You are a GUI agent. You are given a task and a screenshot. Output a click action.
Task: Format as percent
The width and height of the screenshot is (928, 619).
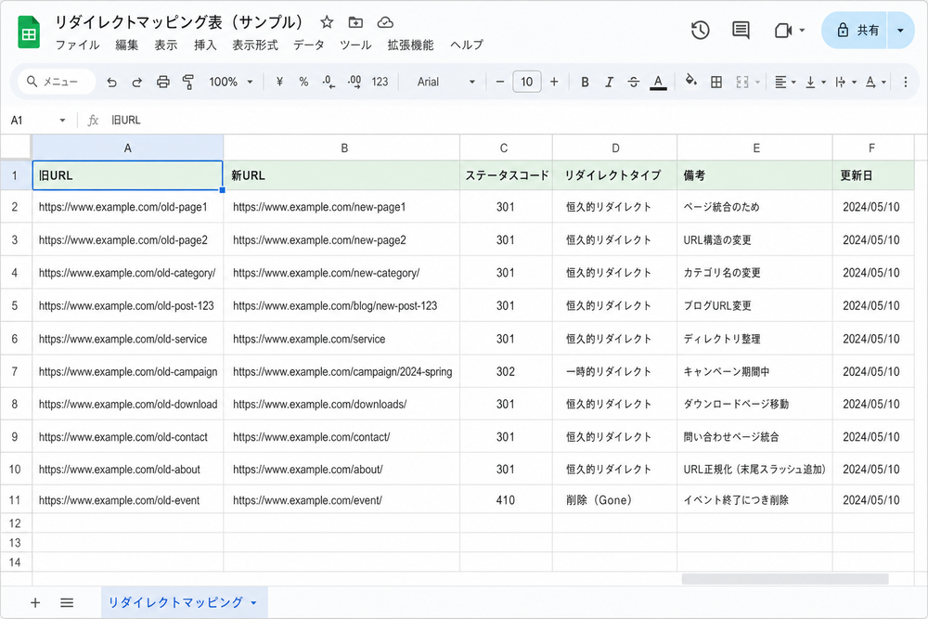(x=303, y=83)
